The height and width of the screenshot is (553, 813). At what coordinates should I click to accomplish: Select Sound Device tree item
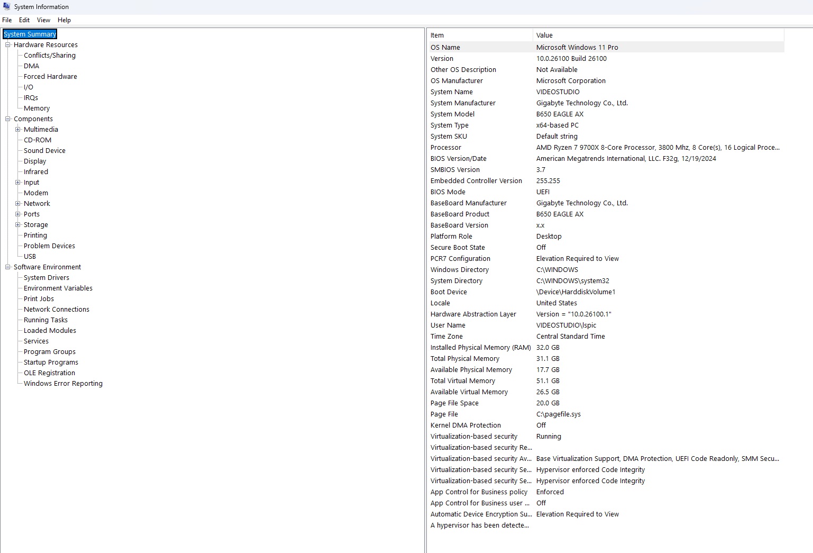click(x=44, y=151)
